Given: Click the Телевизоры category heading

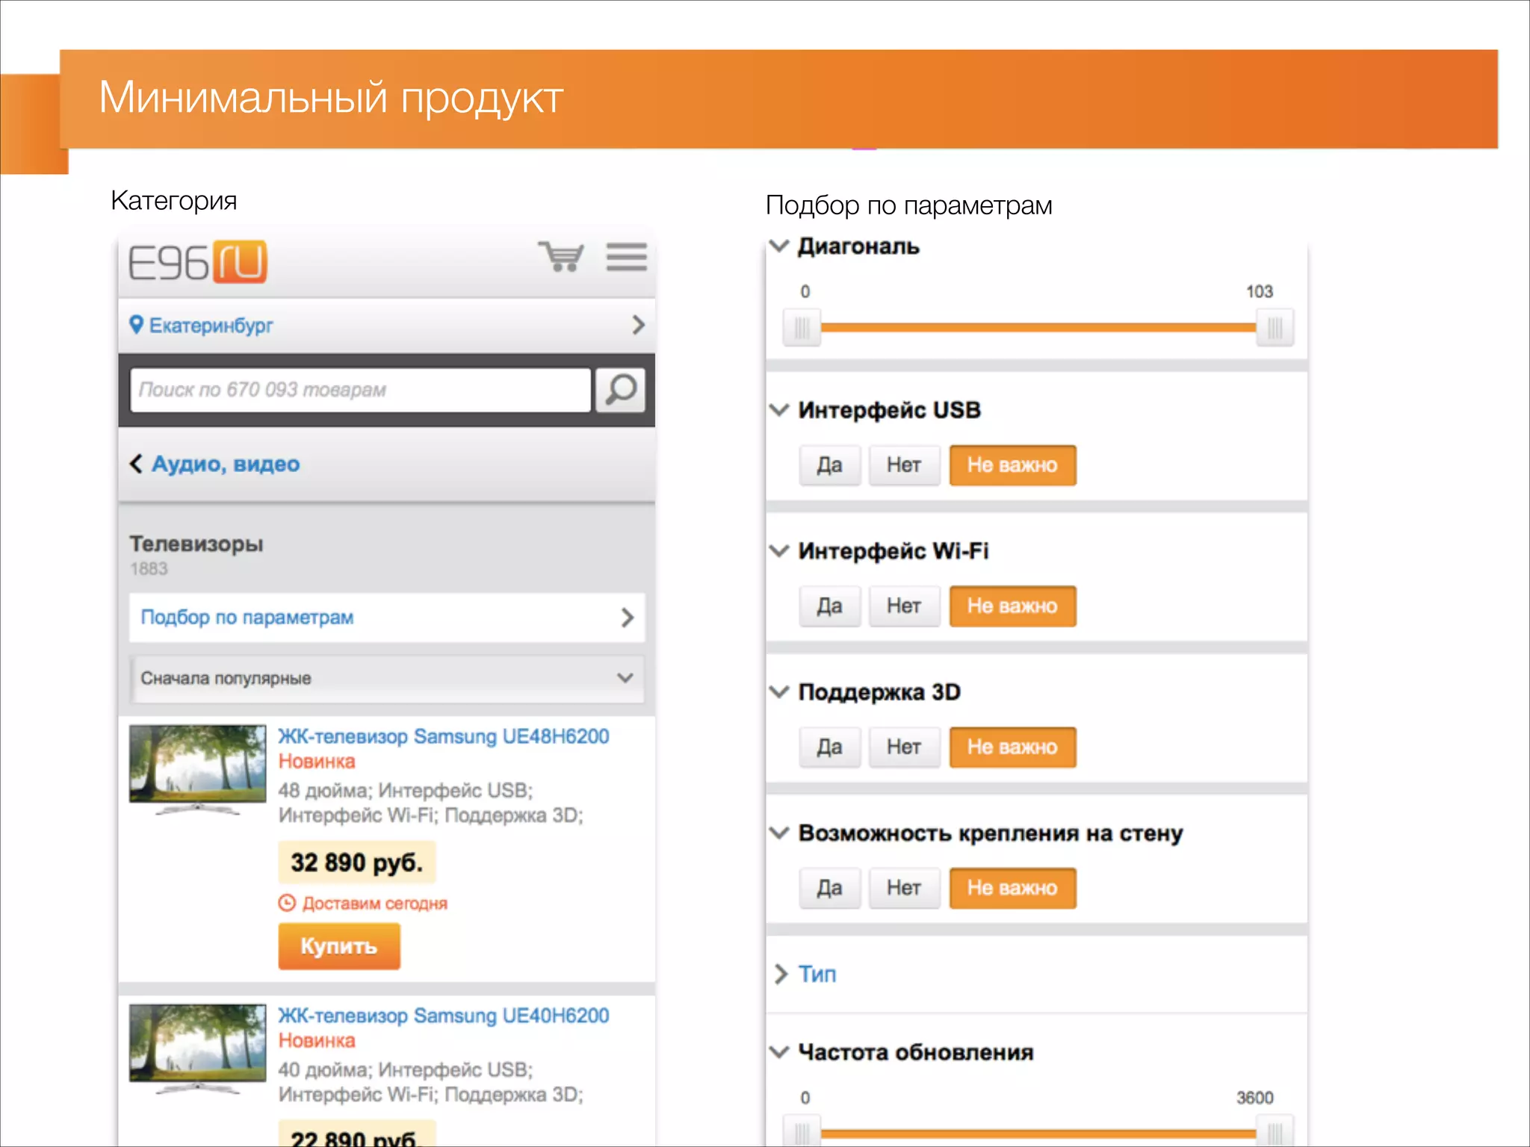Looking at the screenshot, I should click(196, 544).
